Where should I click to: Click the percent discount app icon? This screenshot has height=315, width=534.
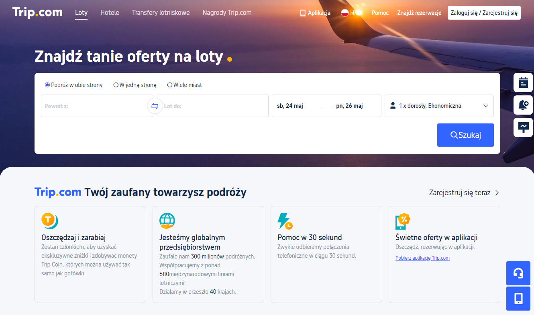(x=403, y=221)
